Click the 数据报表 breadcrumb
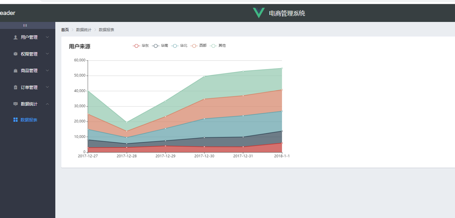455x218 pixels. point(107,30)
